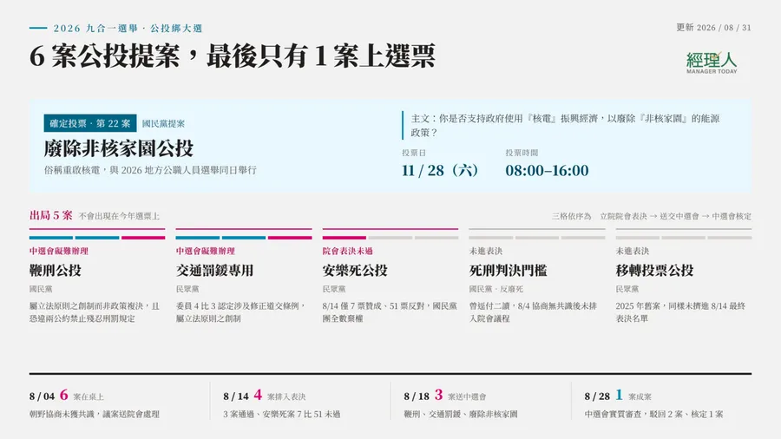Click the 民眾黨 label under 交通罰鍰專用
781x439 pixels.
click(187, 289)
